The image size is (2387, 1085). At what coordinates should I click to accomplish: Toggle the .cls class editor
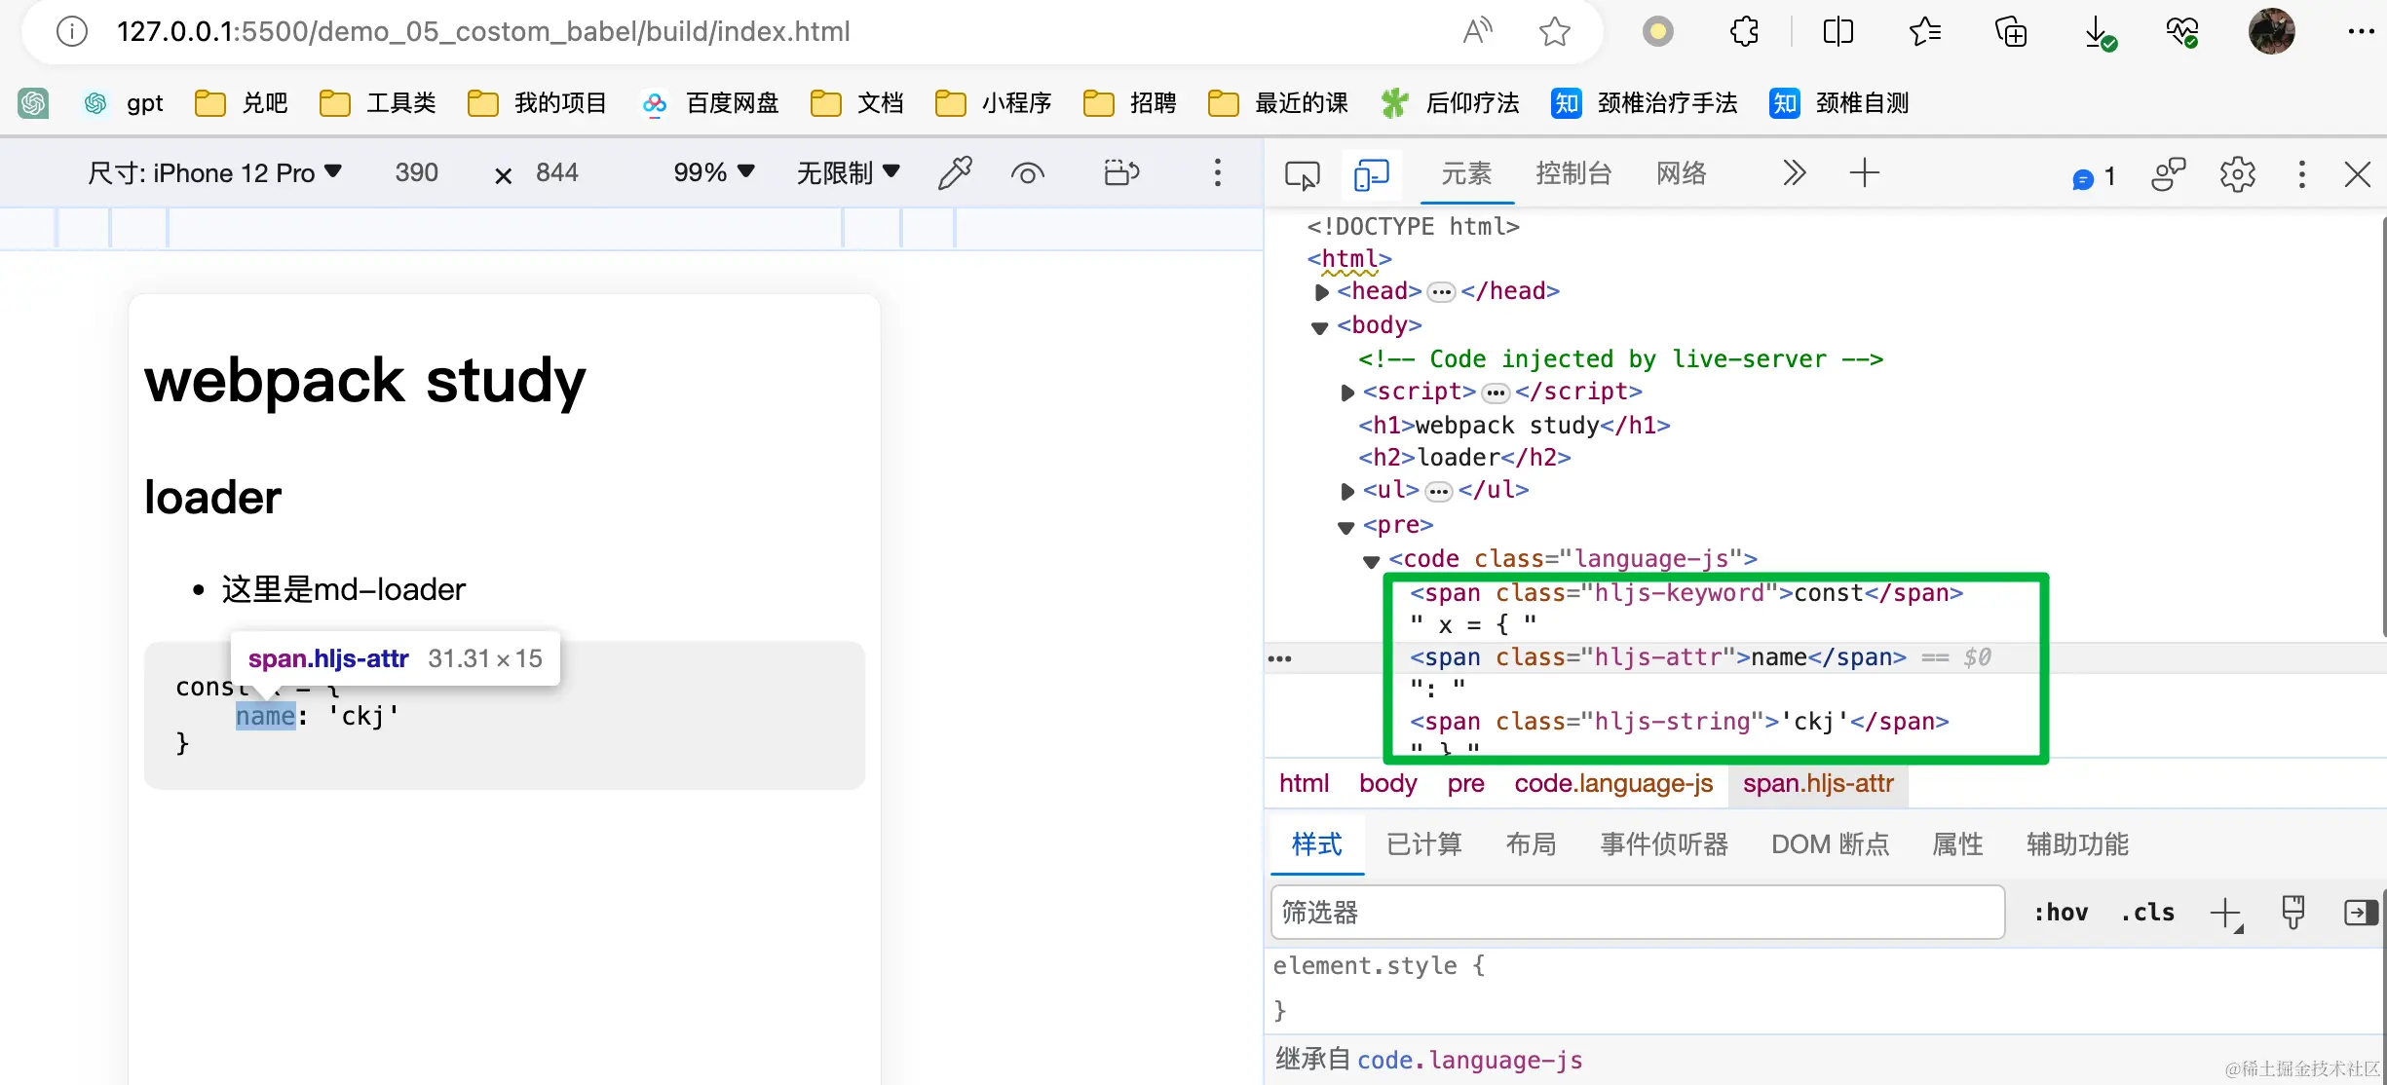pyautogui.click(x=2147, y=913)
